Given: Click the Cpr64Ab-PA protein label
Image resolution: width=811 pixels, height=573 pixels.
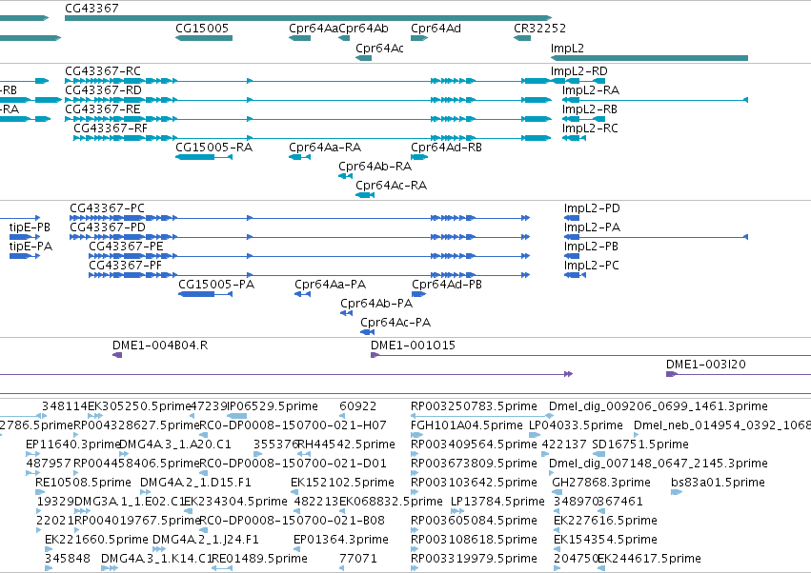Looking at the screenshot, I should 376,304.
